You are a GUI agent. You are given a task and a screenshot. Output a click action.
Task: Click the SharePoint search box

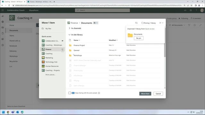[x=102, y=10]
